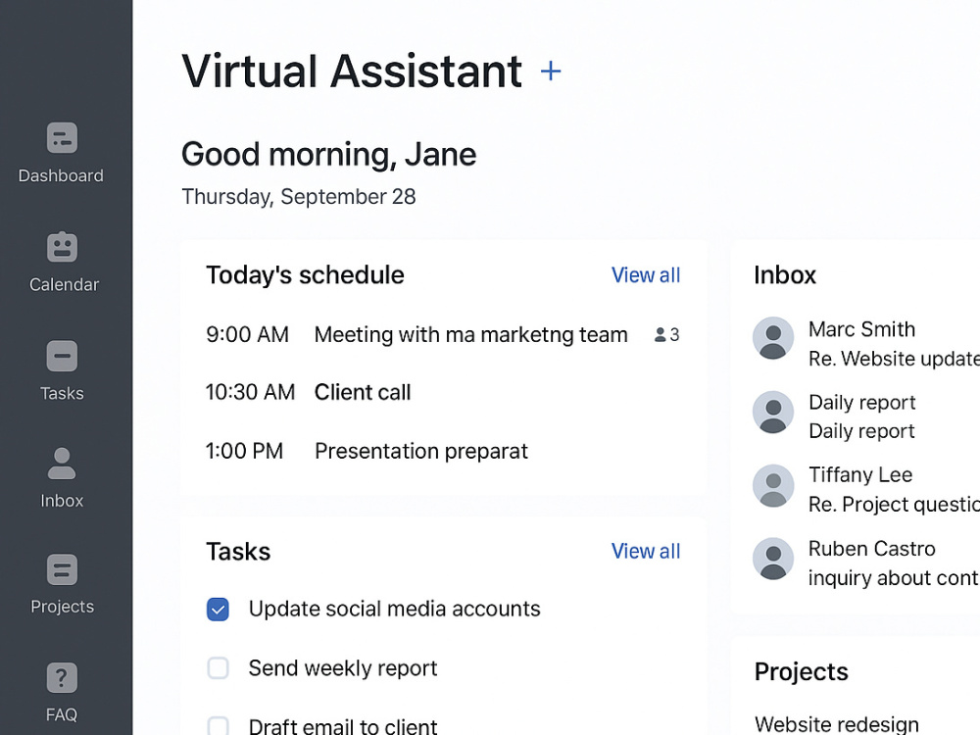980x735 pixels.
Task: Click the Tasks card heading
Action: click(238, 552)
